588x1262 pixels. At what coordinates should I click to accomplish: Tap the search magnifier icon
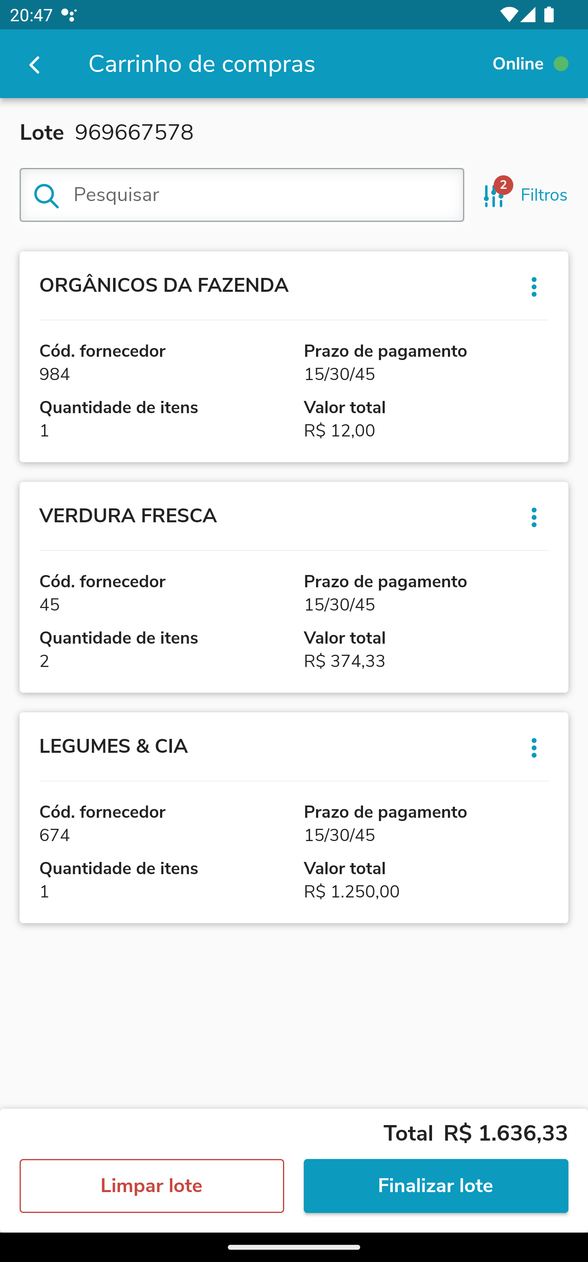coord(47,195)
